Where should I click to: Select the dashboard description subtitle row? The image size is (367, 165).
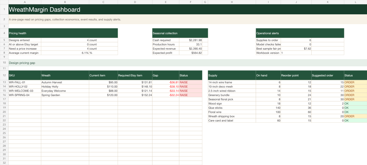point(188,19)
